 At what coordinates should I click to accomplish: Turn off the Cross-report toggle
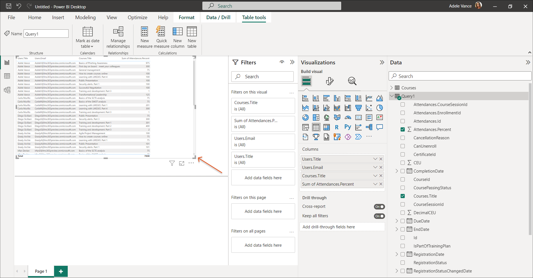(x=379, y=207)
